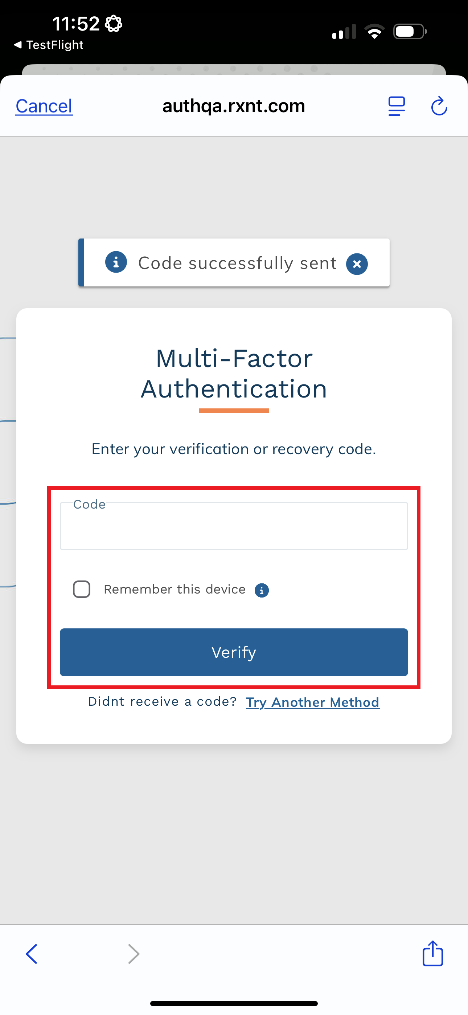Click info icon beside Remember this device

[x=262, y=590]
